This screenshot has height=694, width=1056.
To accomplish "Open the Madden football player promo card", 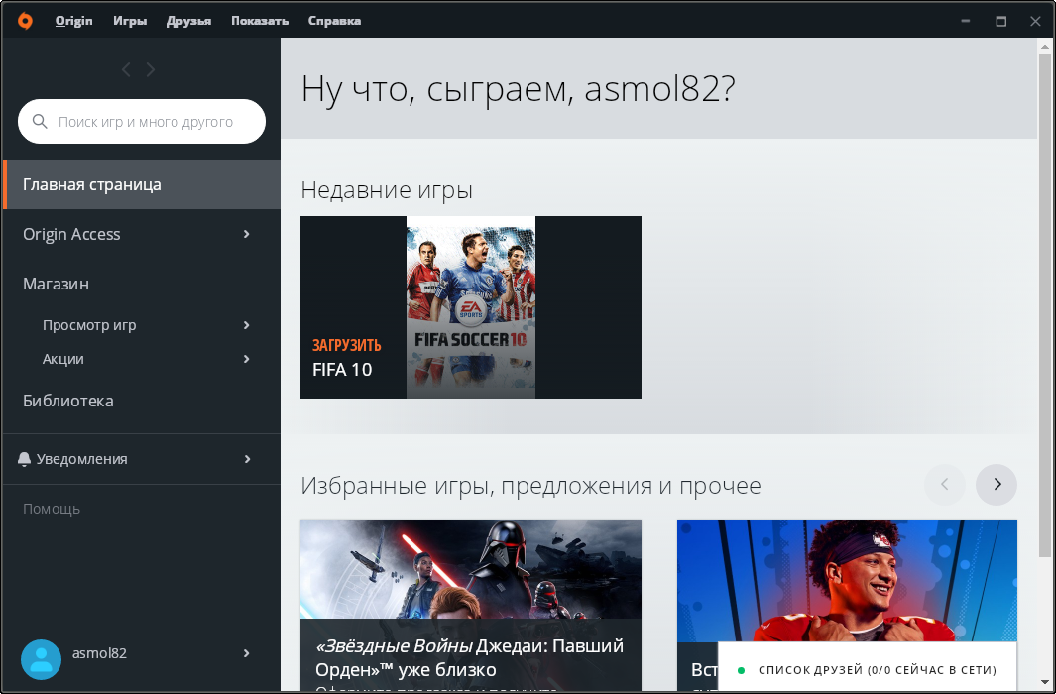I will (847, 580).
